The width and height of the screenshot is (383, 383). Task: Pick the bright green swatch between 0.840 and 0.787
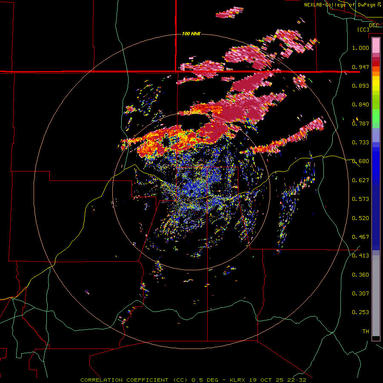point(376,116)
